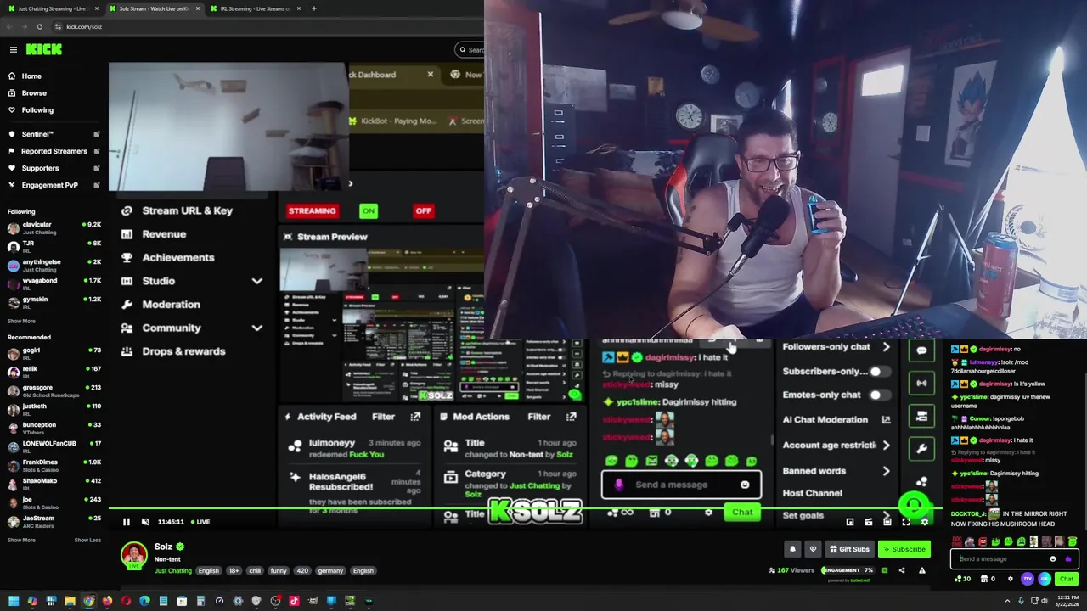Open the gymskin followed channel
1087x611 pixels.
(54, 302)
